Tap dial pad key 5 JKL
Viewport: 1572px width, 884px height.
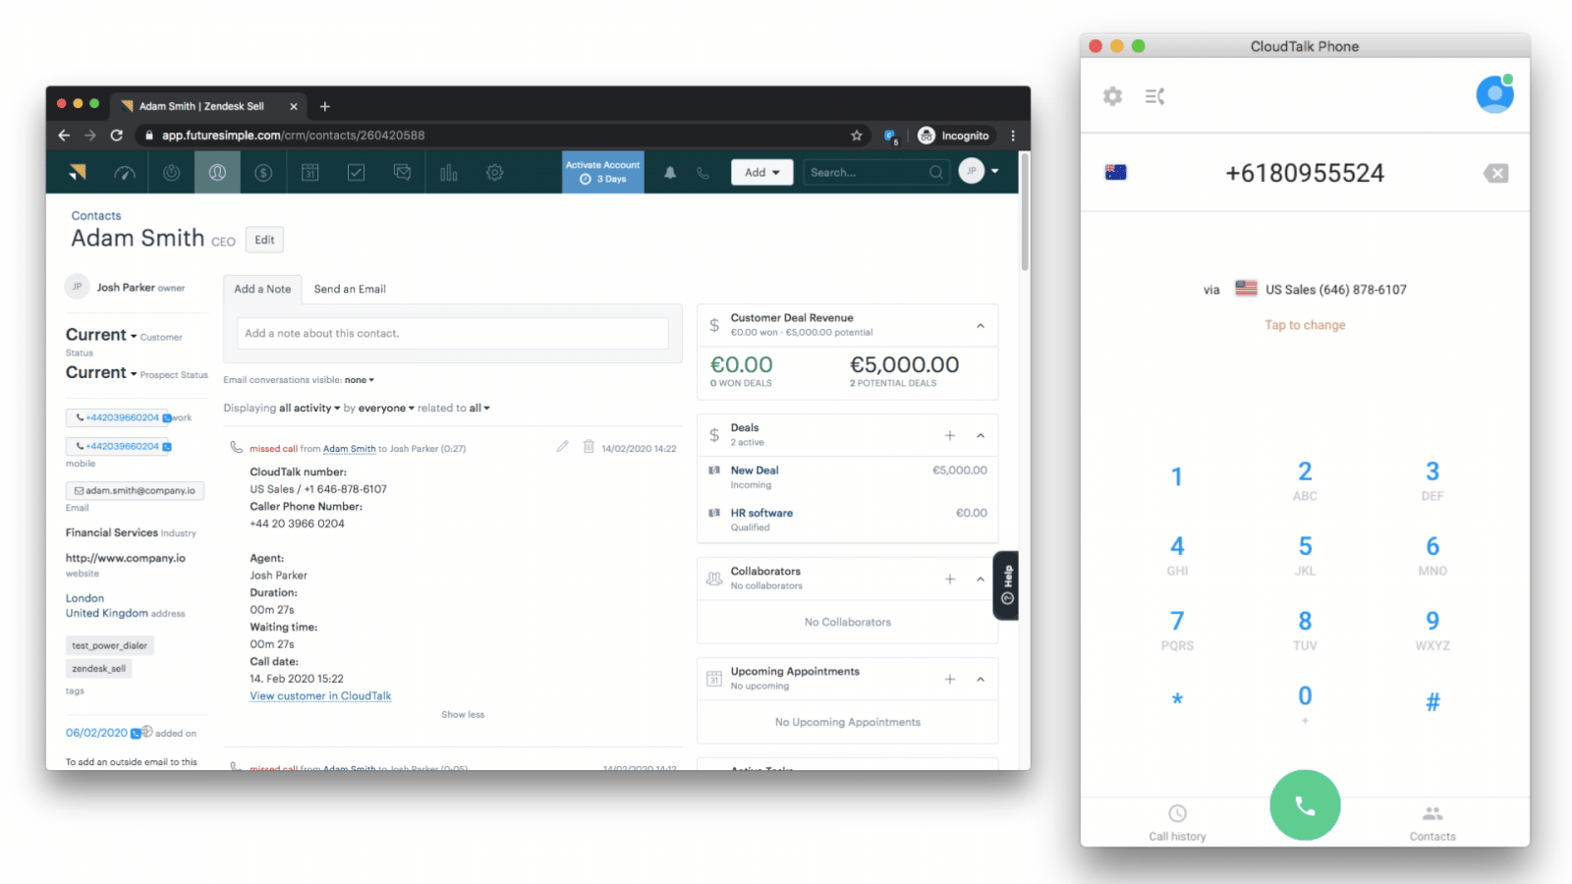(x=1305, y=555)
